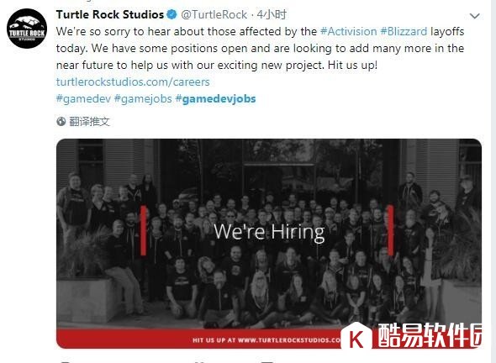Expand the tweet options chevron menu

(x=474, y=16)
